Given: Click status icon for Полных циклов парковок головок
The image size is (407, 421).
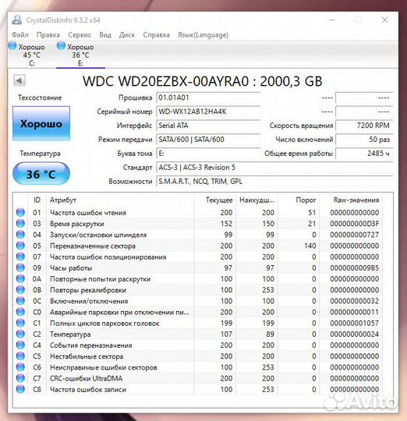Looking at the screenshot, I should (x=20, y=323).
